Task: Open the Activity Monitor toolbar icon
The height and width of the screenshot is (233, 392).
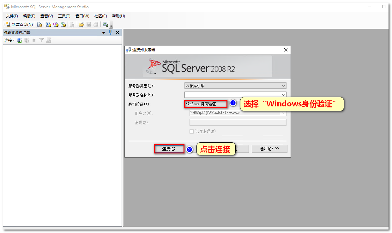Action: (105, 24)
